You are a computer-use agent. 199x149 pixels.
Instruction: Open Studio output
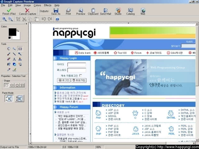[x=118, y=12]
